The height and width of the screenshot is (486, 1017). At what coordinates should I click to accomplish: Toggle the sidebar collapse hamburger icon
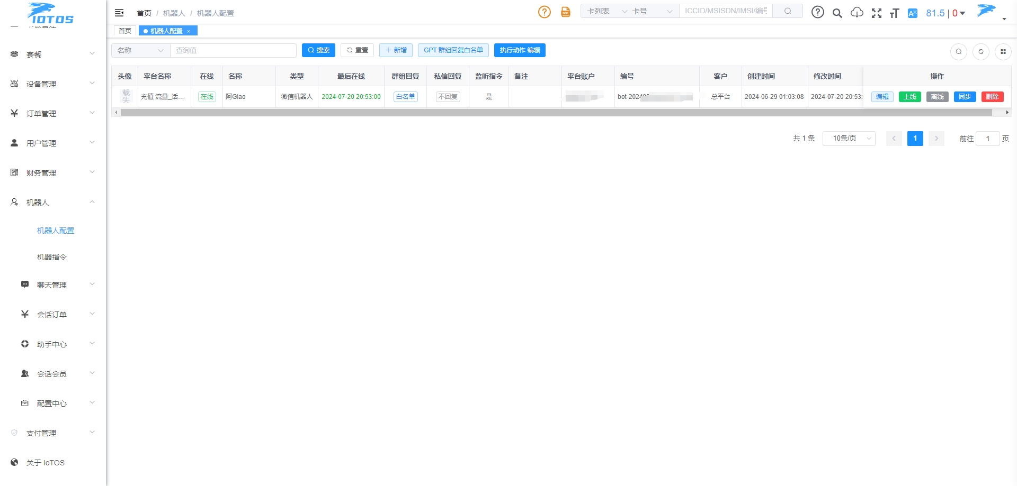coord(119,13)
